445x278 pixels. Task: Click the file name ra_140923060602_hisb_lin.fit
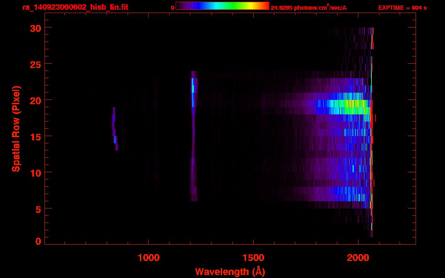[x=75, y=7]
